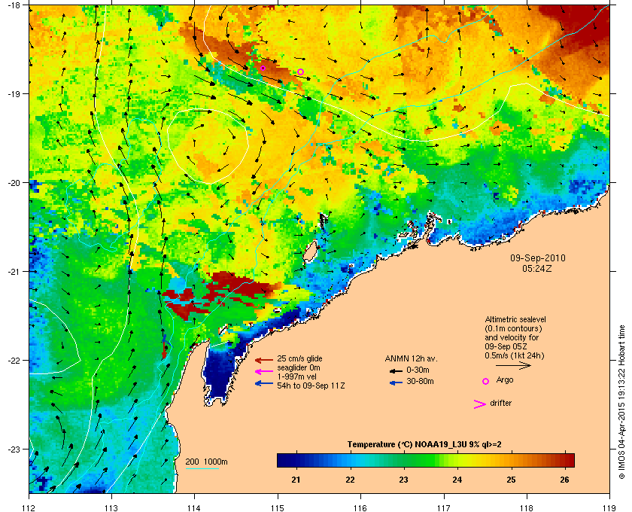The image size is (632, 512).
Task: Click the Altimetric sealevel legend text
Action: point(515,319)
